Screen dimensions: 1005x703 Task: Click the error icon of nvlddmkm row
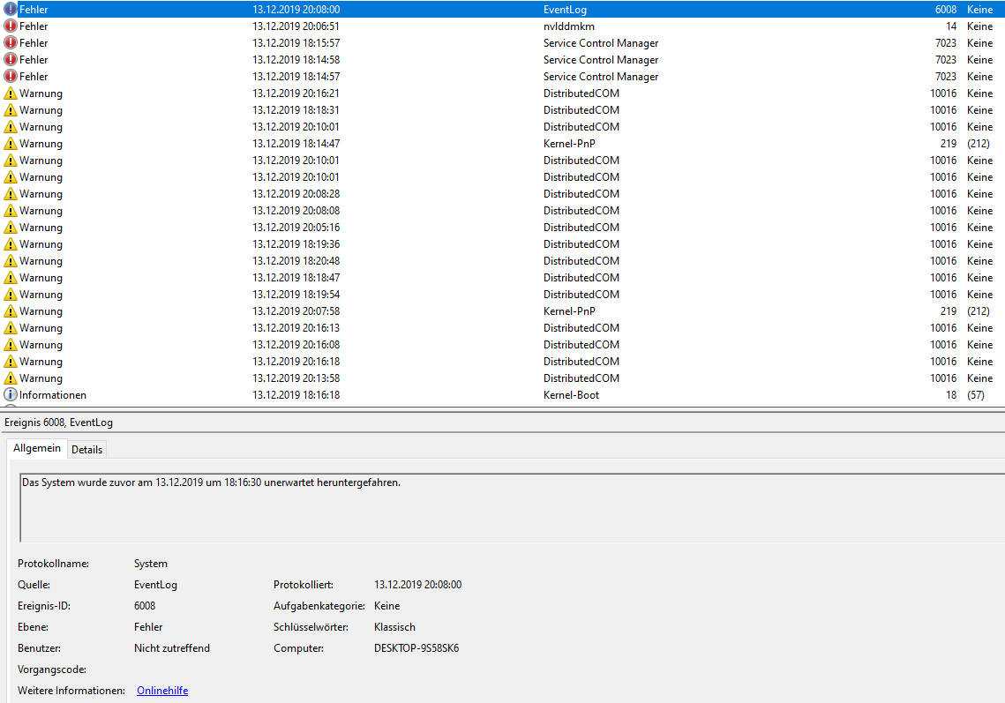pos(11,26)
